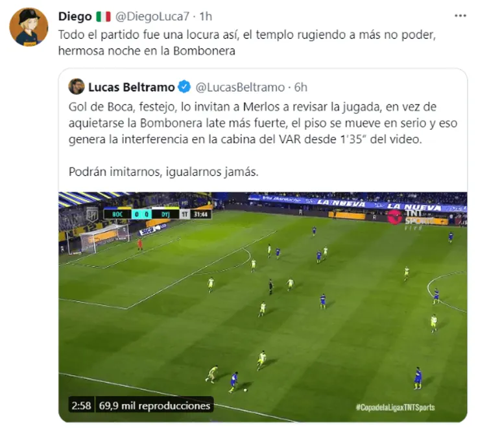The width and height of the screenshot is (478, 428).
Task: Open Lucas Beltramo's small avatar
Action: [x=77, y=86]
